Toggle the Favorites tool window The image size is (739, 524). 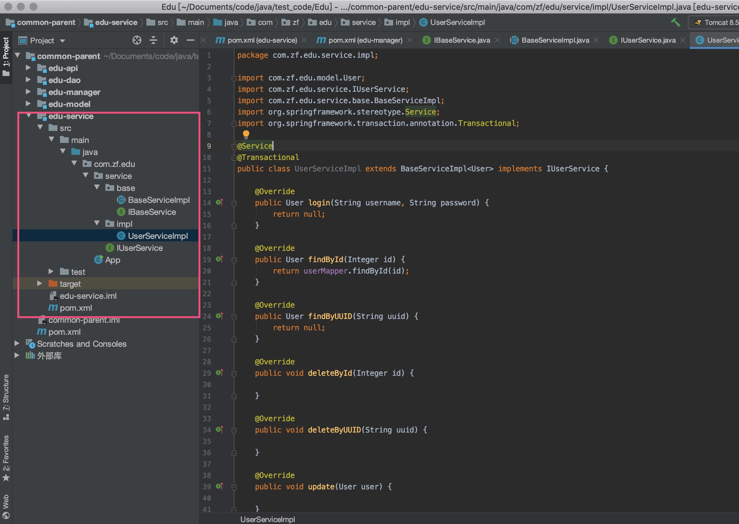(6, 457)
